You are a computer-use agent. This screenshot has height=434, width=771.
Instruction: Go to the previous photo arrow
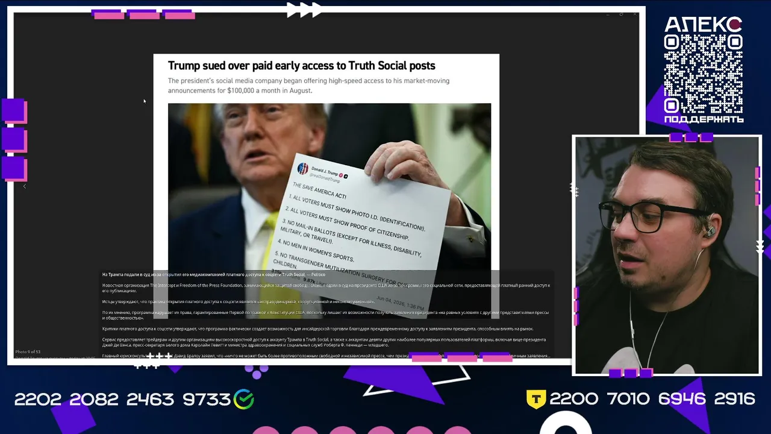[x=25, y=186]
